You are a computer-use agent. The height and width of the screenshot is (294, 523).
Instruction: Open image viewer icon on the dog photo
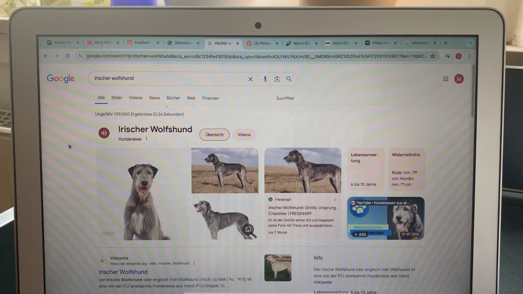(248, 229)
